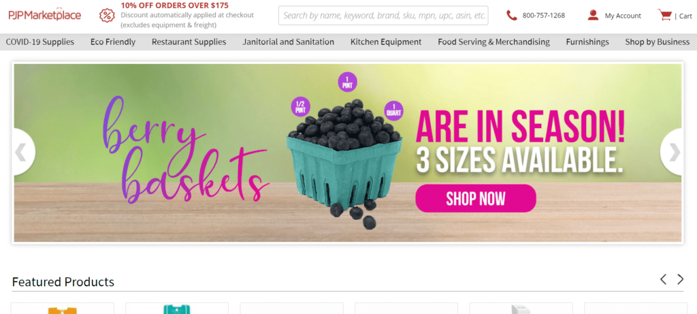The width and height of the screenshot is (697, 314).
Task: Click the pink SHOP NOW button
Action: pyautogui.click(x=476, y=198)
